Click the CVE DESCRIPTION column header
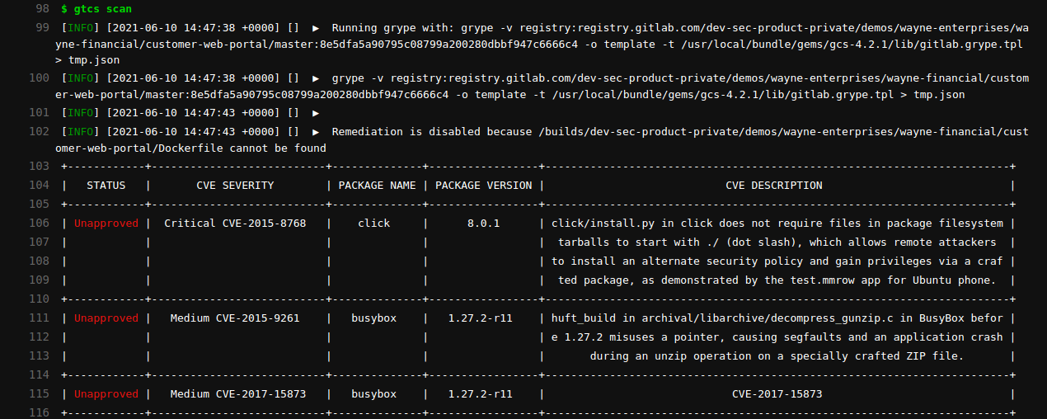1047x419 pixels. pos(774,186)
